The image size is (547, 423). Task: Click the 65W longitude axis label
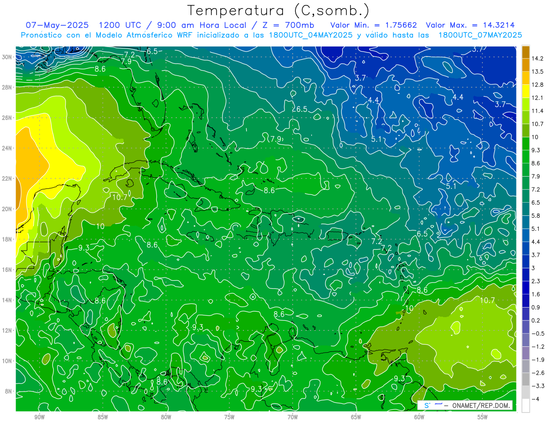coord(356,418)
